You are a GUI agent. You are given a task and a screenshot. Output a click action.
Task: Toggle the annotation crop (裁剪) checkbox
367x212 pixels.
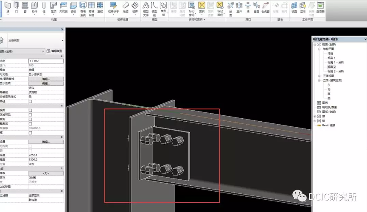click(31, 119)
